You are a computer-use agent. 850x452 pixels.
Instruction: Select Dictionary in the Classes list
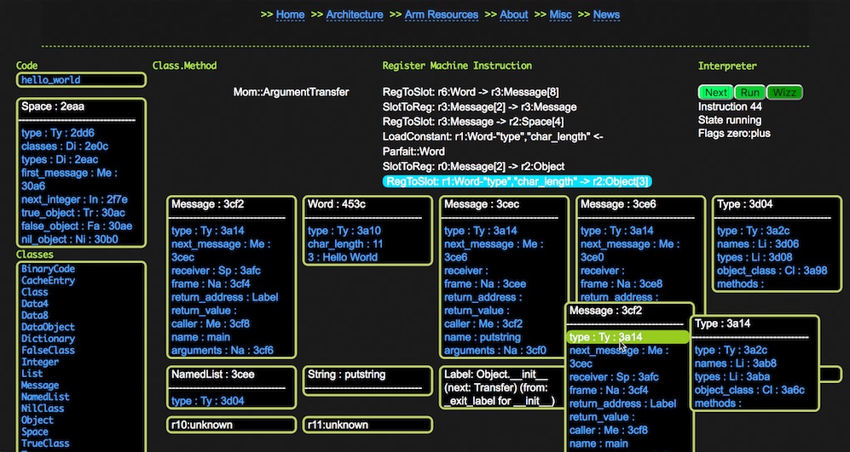(x=48, y=339)
